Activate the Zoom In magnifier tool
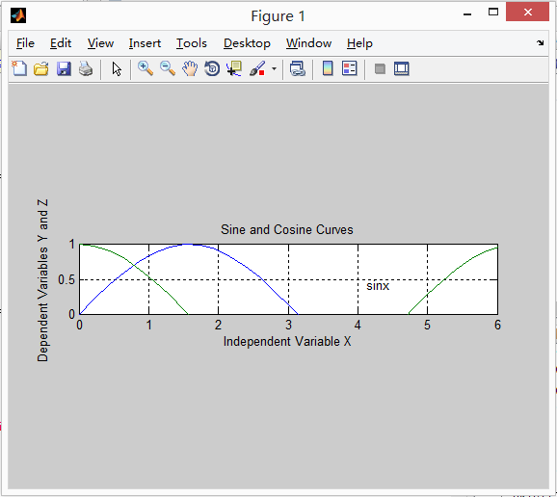Image resolution: width=557 pixels, height=497 pixels. click(x=146, y=68)
